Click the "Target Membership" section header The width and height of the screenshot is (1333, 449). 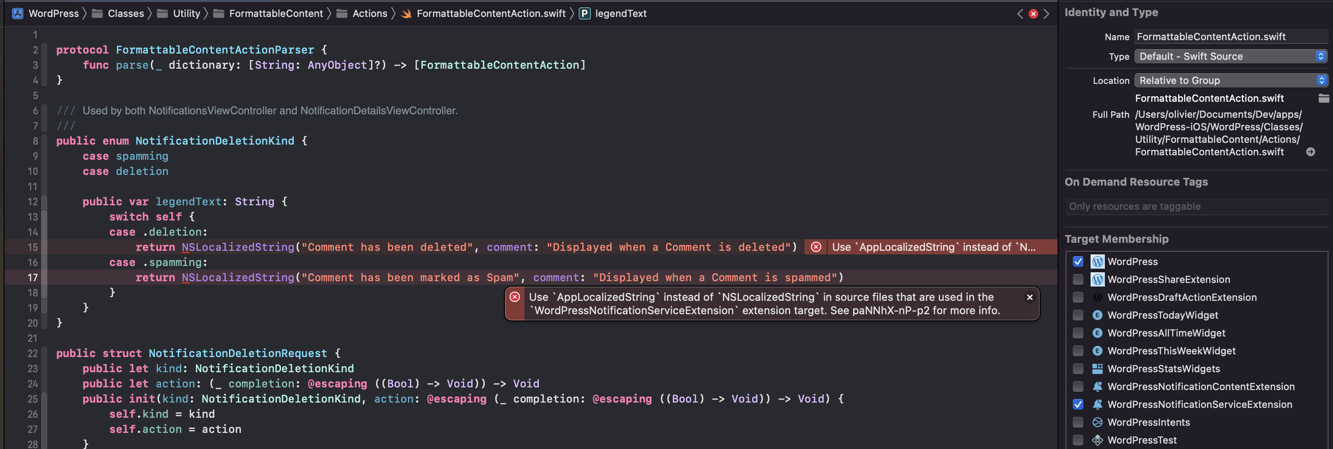click(1116, 239)
